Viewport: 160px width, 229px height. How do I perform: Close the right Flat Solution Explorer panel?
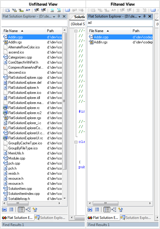click(x=150, y=16)
